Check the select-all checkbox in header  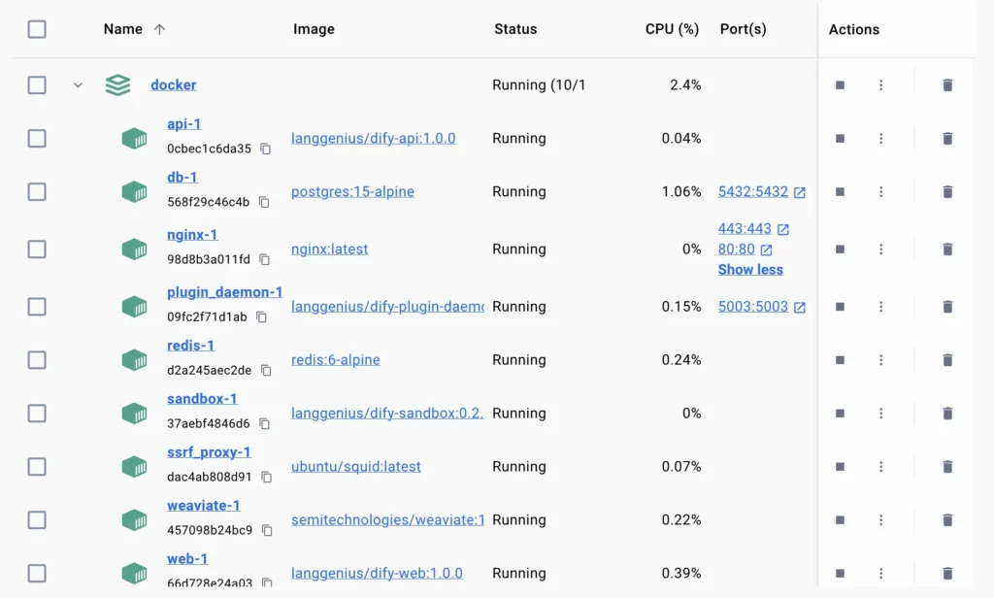click(x=37, y=29)
